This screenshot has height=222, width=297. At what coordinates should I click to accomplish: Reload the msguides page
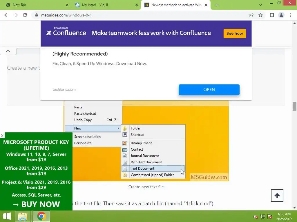point(25,15)
